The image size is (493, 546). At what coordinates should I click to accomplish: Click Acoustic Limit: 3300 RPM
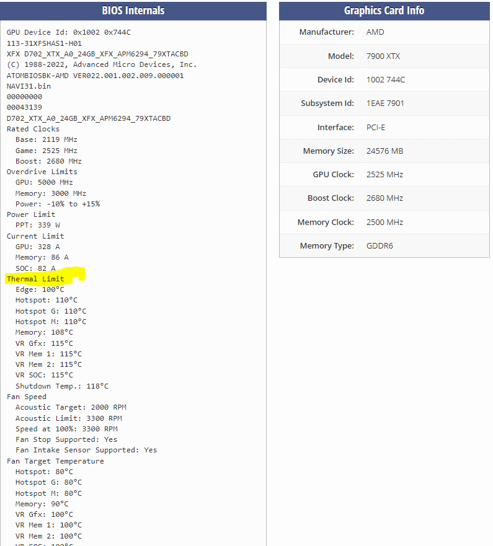69,418
